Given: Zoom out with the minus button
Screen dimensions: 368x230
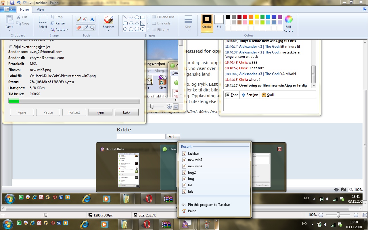Looking at the screenshot, I should coord(321,215).
